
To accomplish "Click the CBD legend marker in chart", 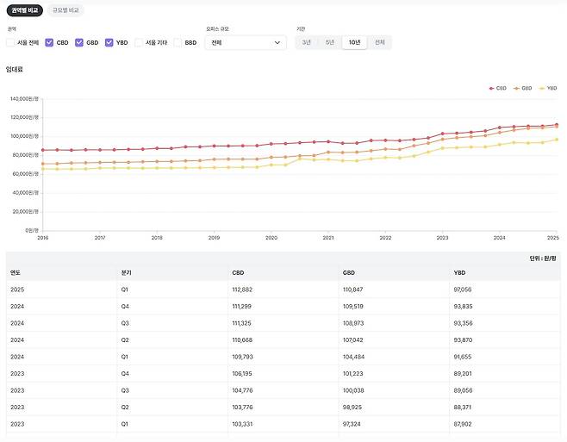I will 492,88.
